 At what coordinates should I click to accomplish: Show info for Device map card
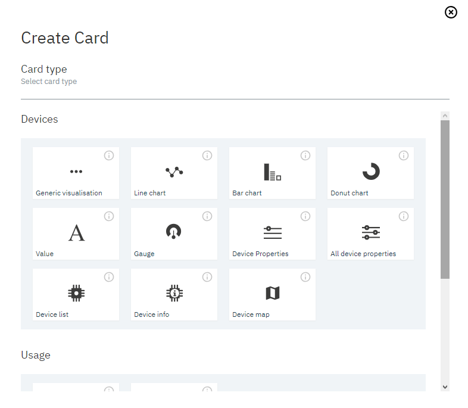coord(305,277)
